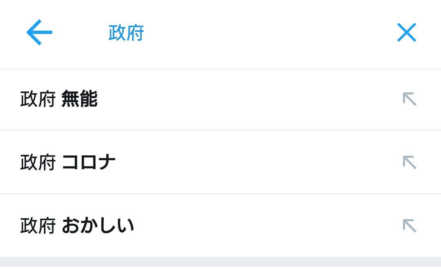Click the bold word おかしい in the third suggestion
Image resolution: width=441 pixels, height=269 pixels.
(98, 226)
